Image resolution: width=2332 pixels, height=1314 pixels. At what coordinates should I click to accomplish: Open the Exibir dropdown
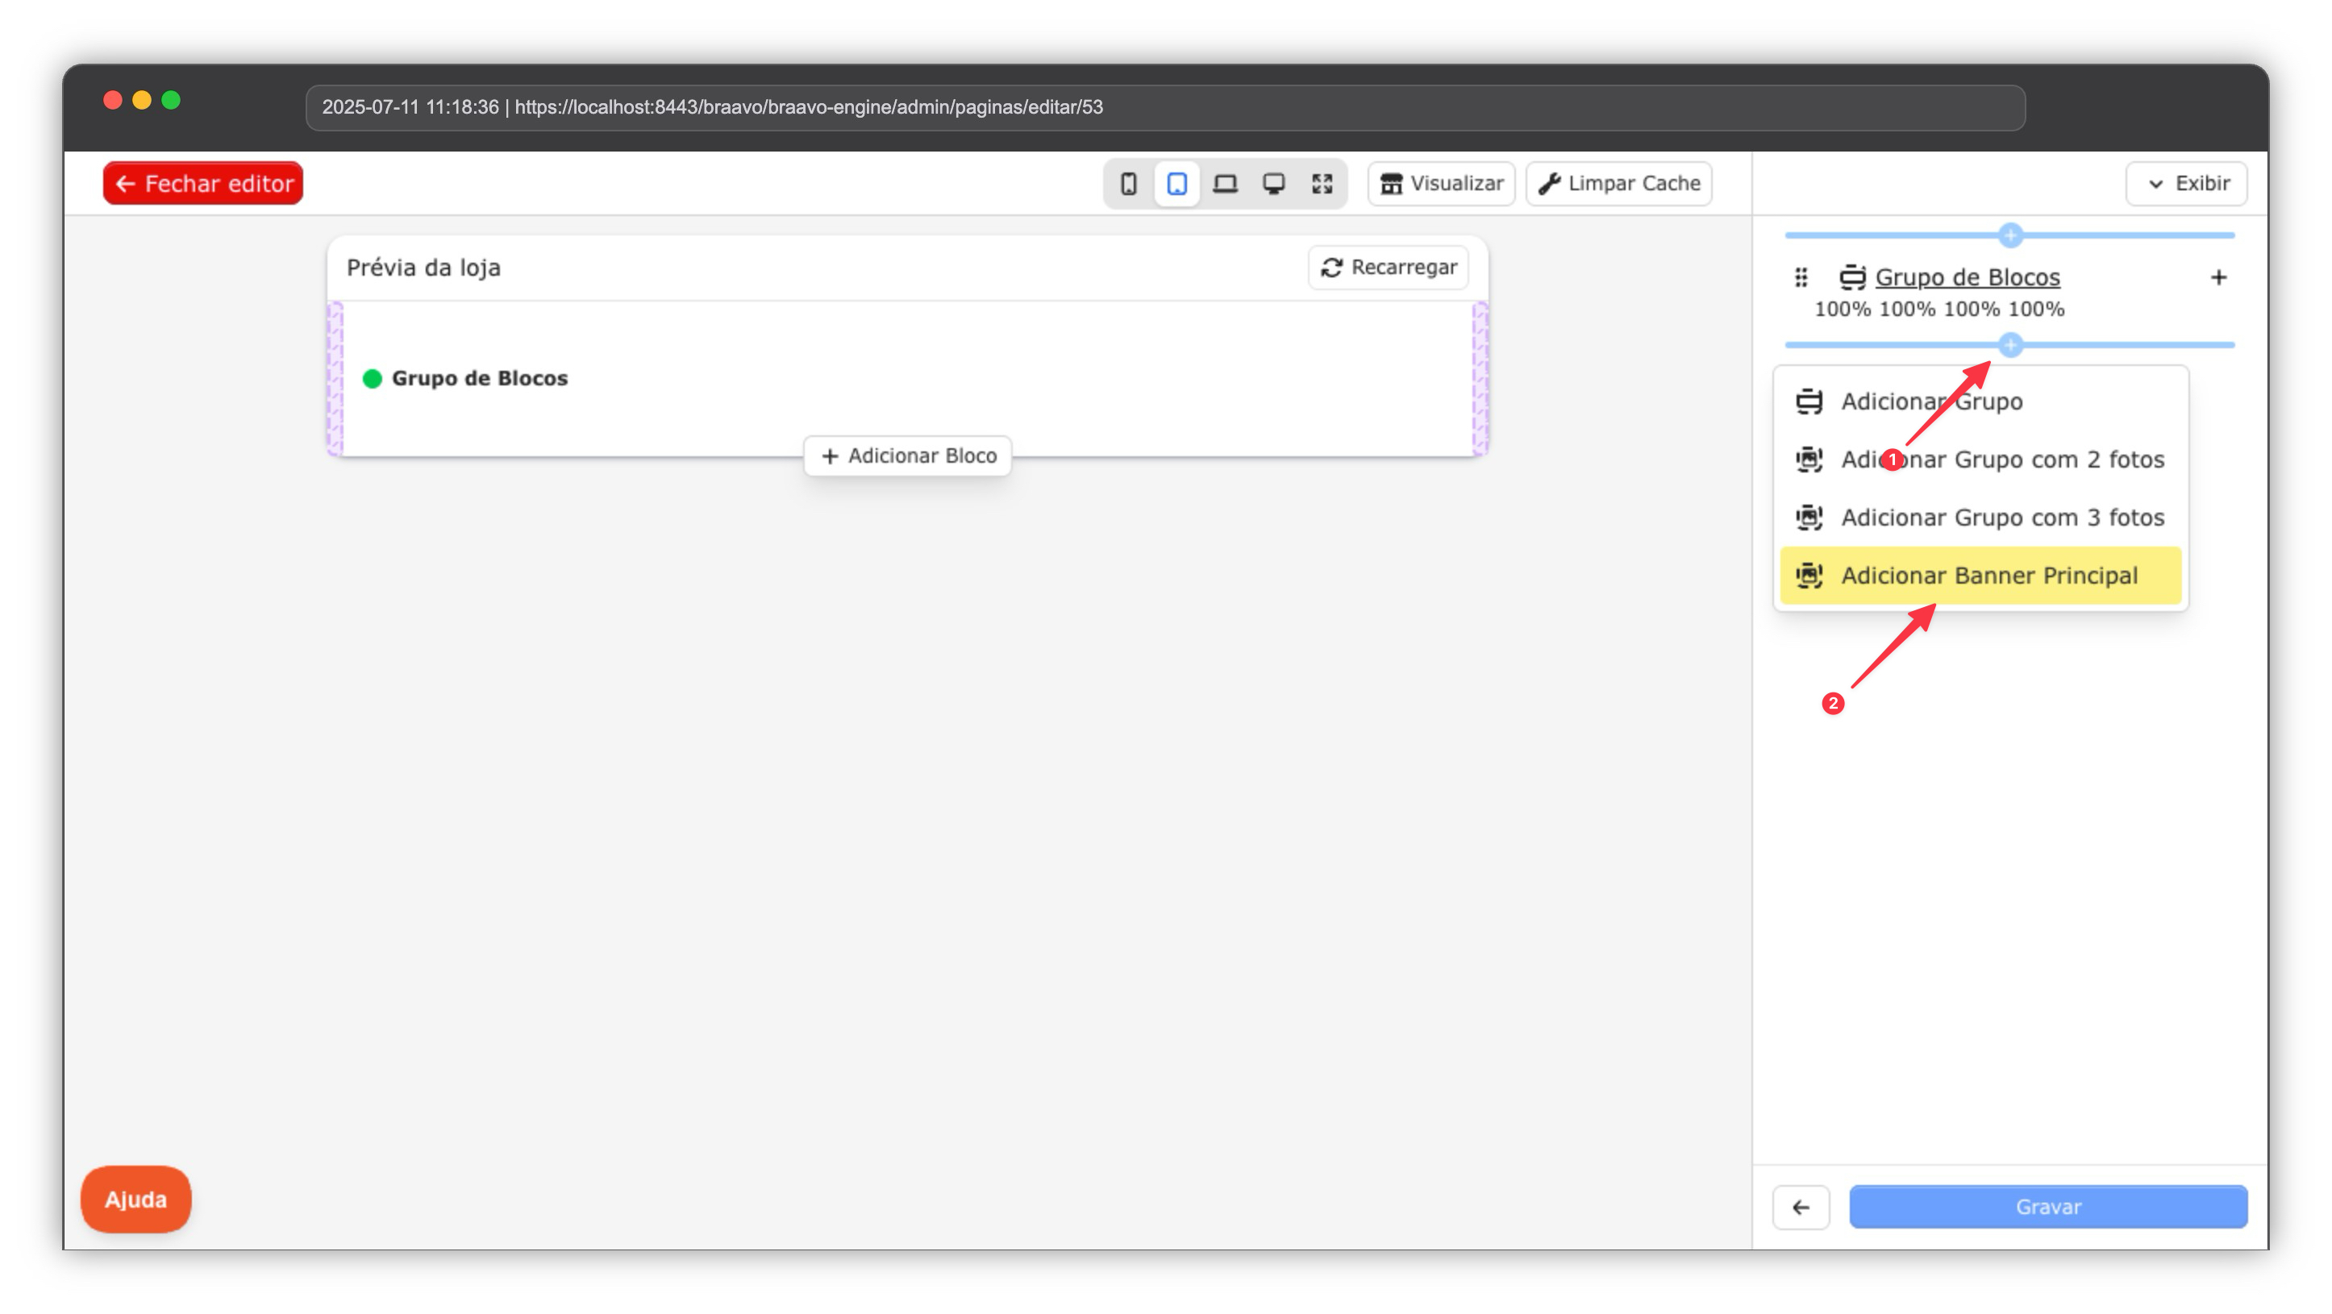coord(2186,184)
